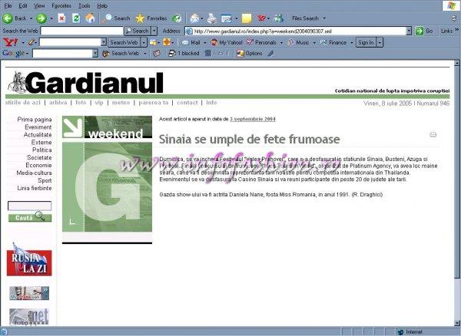
Task: Click the print icon beside article title
Action: (433, 134)
